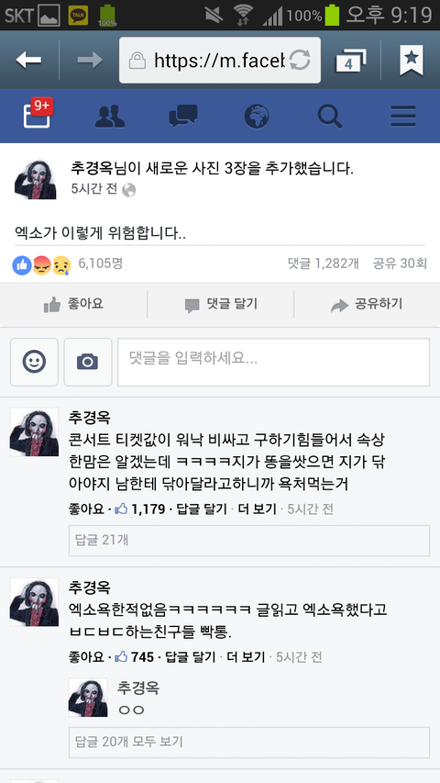The image size is (440, 783).
Task: Open notifications globe icon
Action: pyautogui.click(x=257, y=116)
